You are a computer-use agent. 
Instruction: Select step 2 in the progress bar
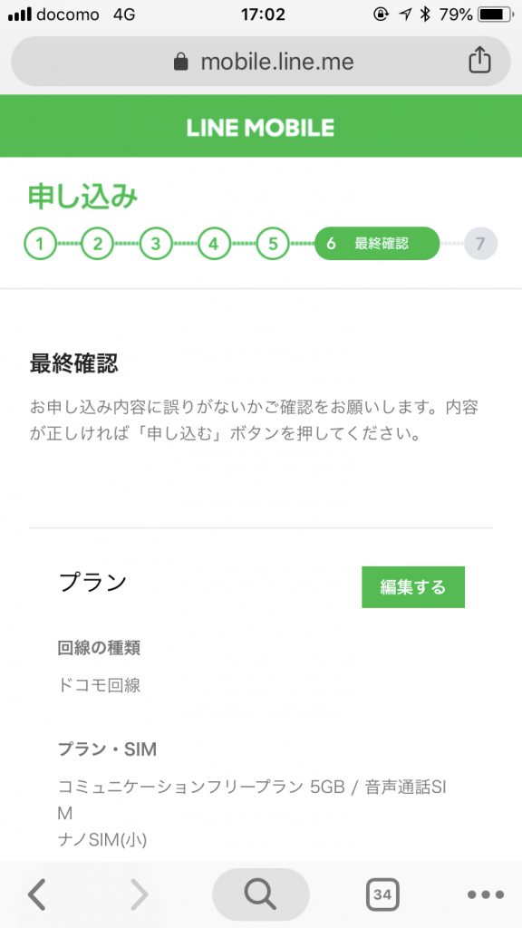(98, 244)
